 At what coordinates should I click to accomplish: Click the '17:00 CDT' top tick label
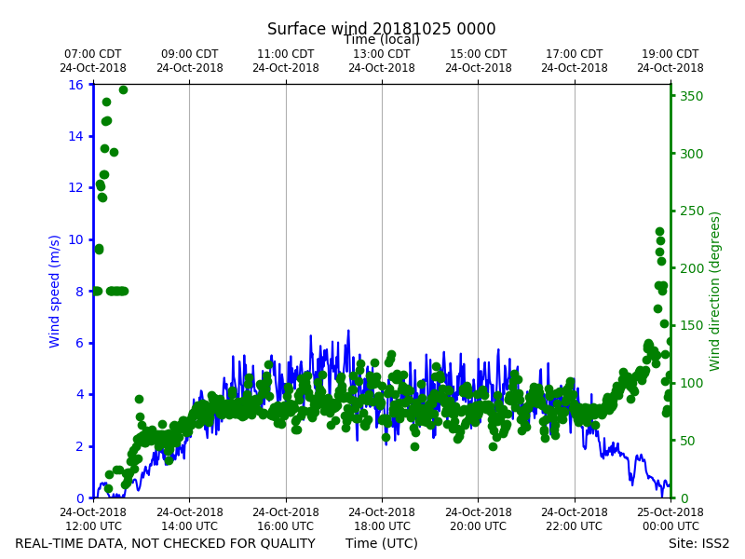click(x=575, y=54)
